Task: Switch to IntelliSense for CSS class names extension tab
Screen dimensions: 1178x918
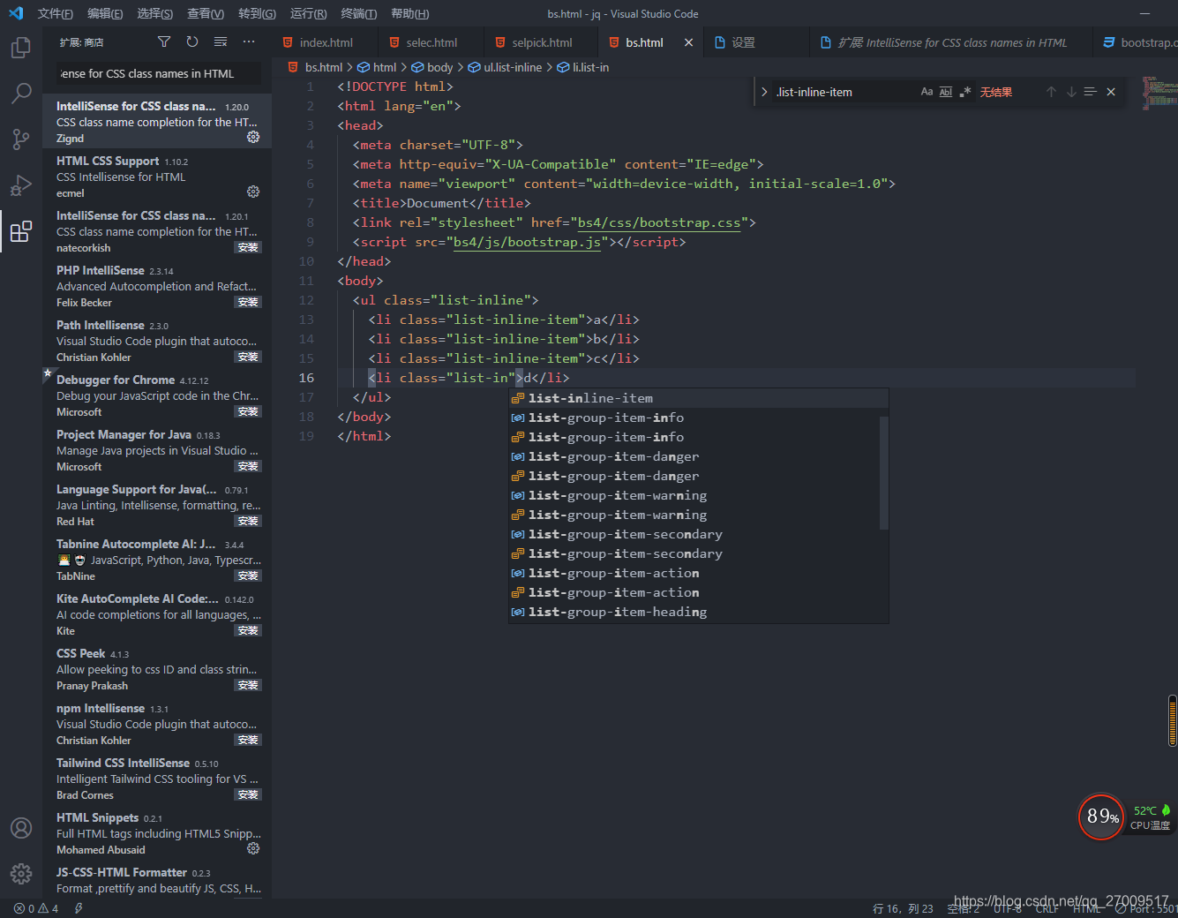Action: pyautogui.click(x=951, y=42)
